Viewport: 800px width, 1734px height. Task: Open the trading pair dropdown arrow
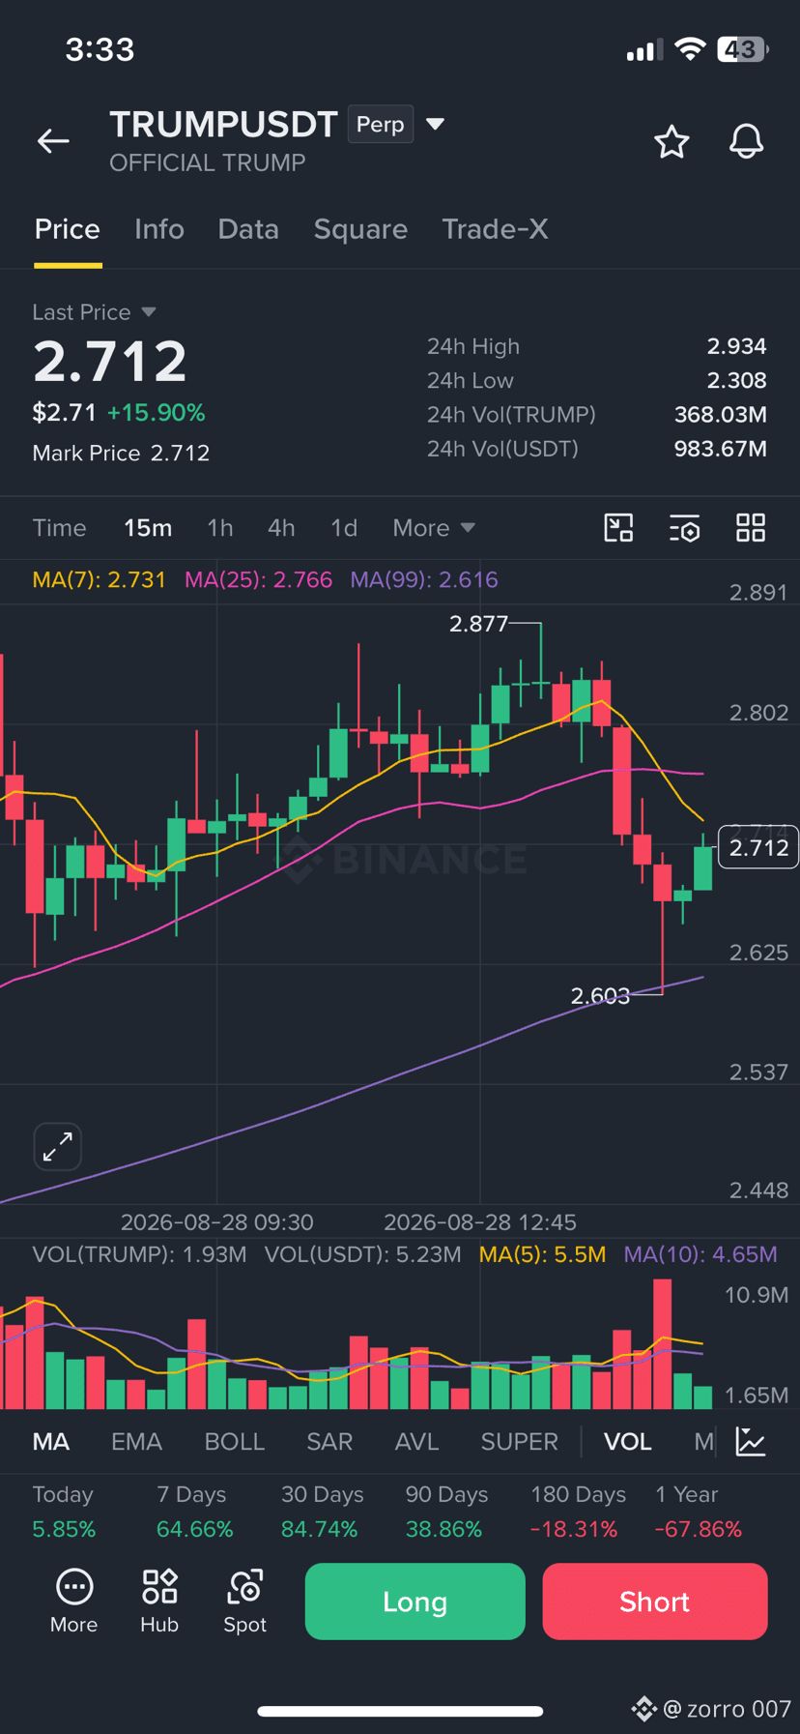pos(436,124)
